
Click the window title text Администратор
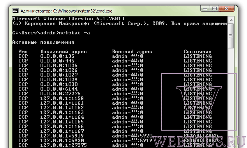coord(36,11)
